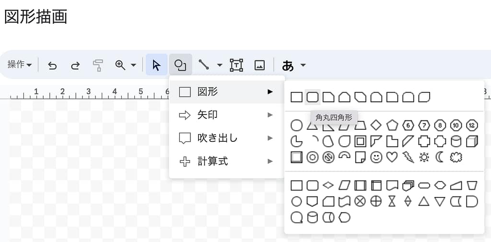Pick the 12-sided polygon shape

click(x=472, y=126)
